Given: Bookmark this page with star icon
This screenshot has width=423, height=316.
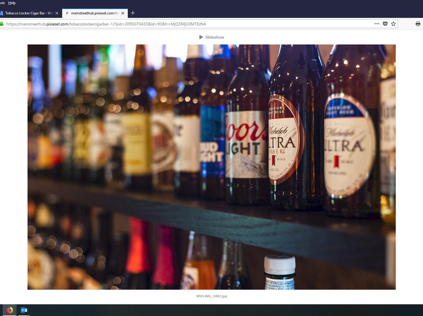Looking at the screenshot, I should (393, 24).
